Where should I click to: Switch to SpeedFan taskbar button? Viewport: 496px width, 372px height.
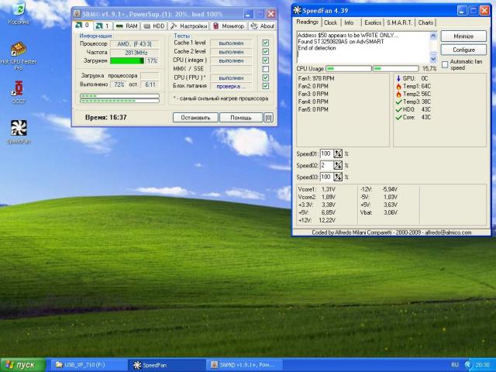pos(167,365)
